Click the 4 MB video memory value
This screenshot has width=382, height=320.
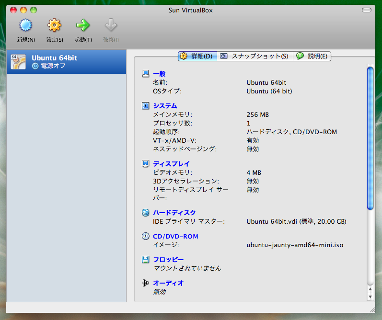(x=254, y=172)
